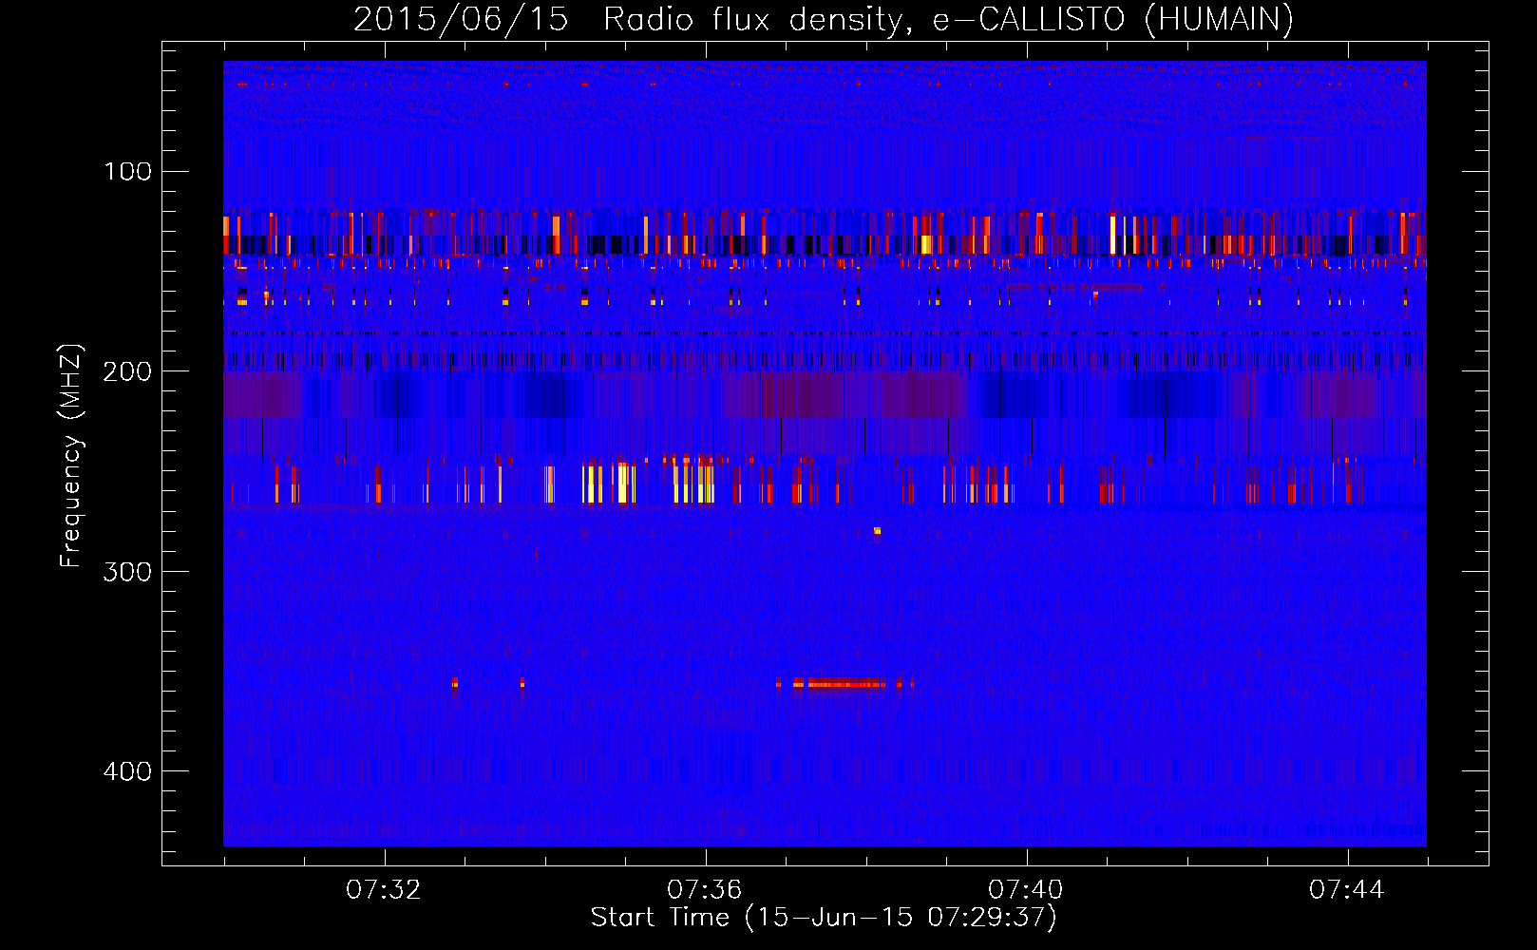This screenshot has width=1537, height=950.
Task: Click the isolated yellow spot near 280 MHz
Action: pos(877,531)
